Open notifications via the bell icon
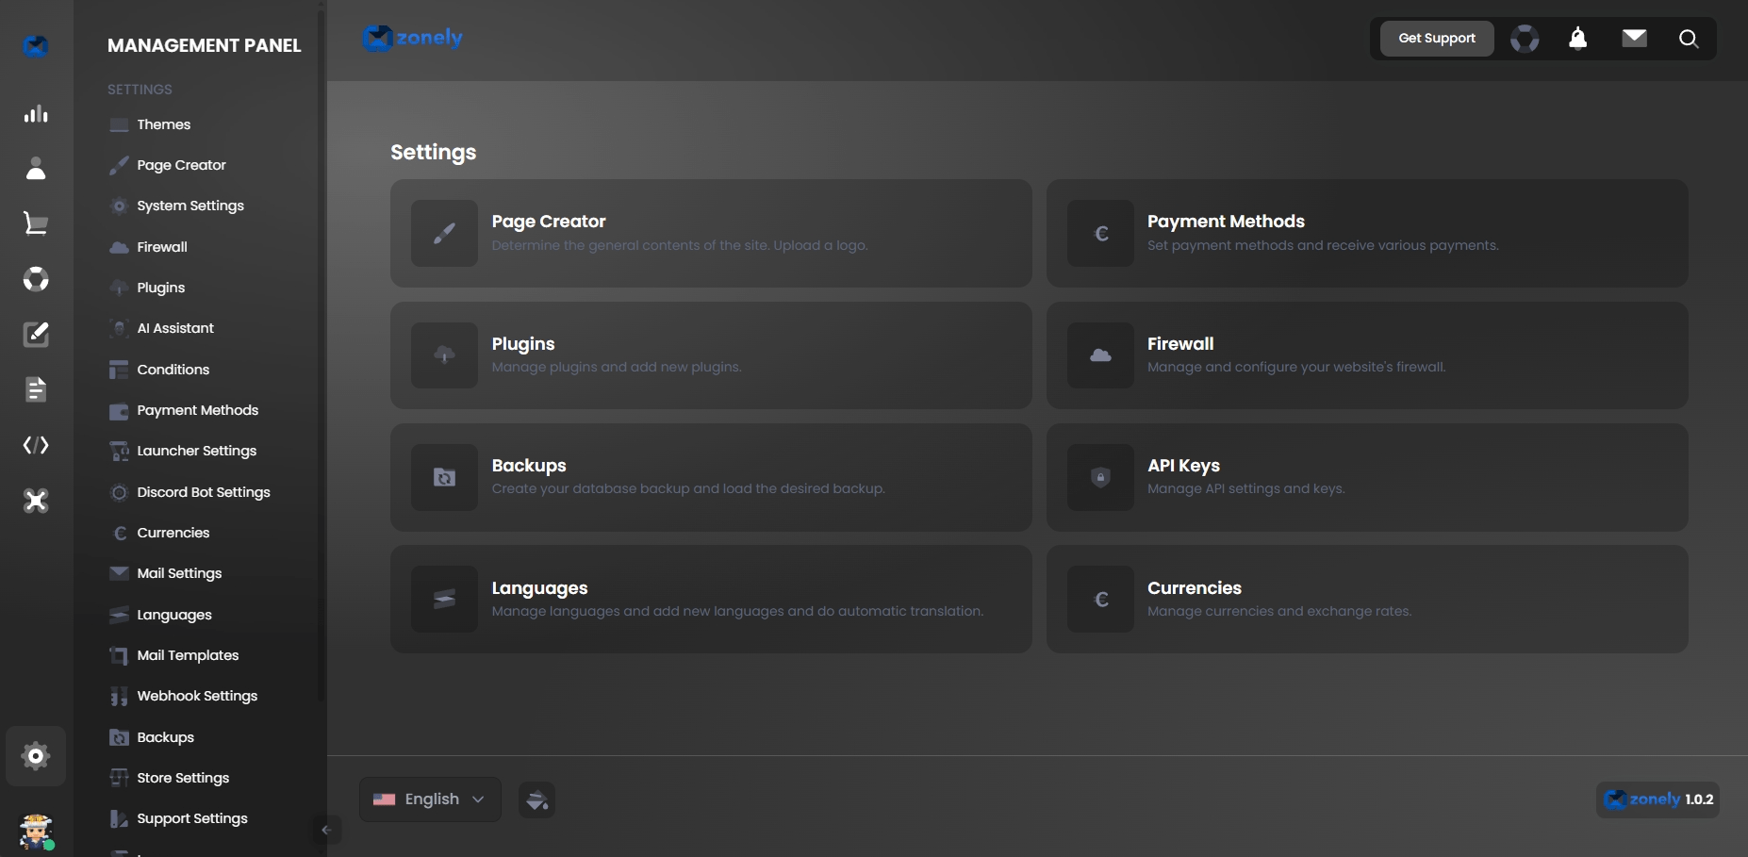Image resolution: width=1748 pixels, height=857 pixels. point(1578,39)
